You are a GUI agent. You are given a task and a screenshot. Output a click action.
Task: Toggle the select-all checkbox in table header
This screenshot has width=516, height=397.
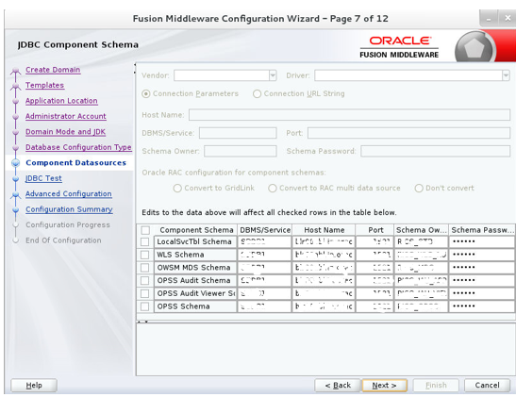[145, 230]
